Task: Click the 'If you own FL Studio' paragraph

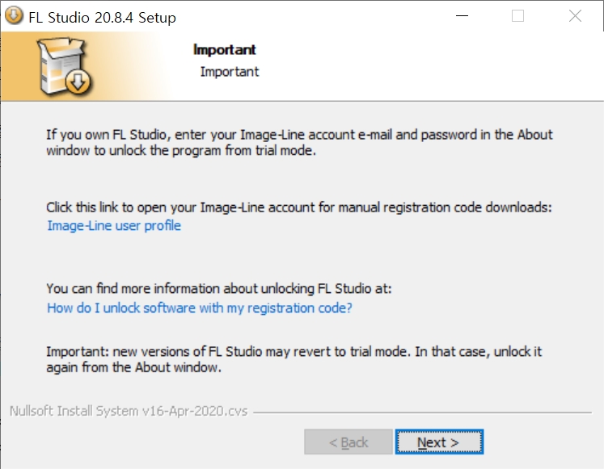Action: 300,143
